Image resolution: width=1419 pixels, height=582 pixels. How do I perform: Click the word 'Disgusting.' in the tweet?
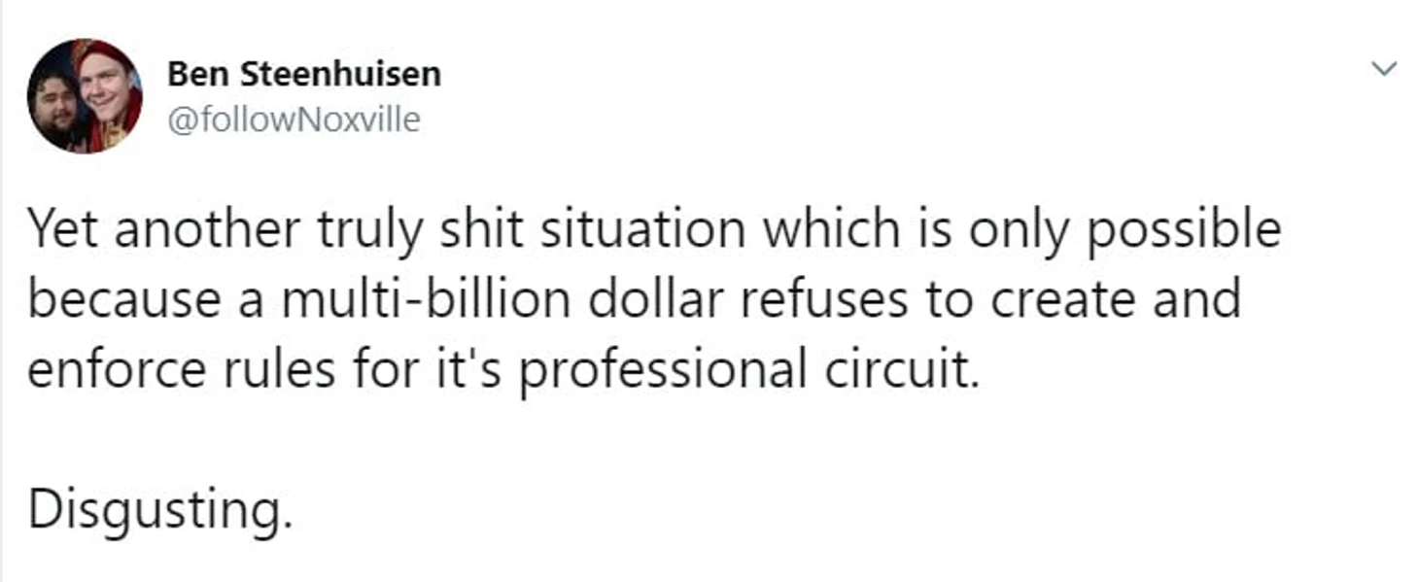click(x=159, y=512)
